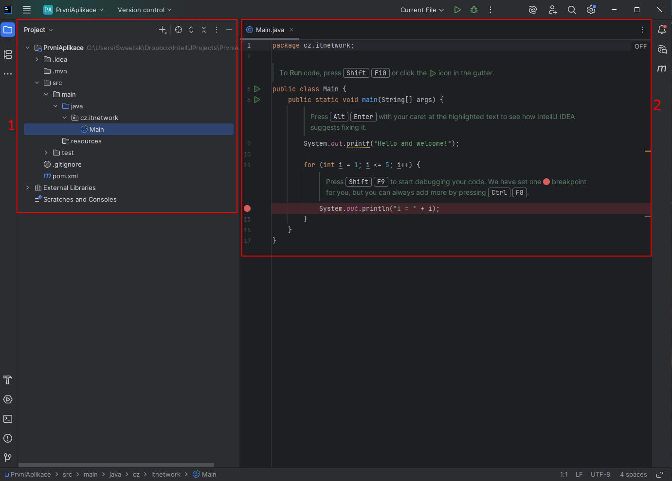Start debugging with the bug icon

click(x=474, y=10)
